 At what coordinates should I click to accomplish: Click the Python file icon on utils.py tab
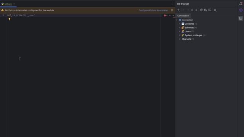[x=3, y=4]
